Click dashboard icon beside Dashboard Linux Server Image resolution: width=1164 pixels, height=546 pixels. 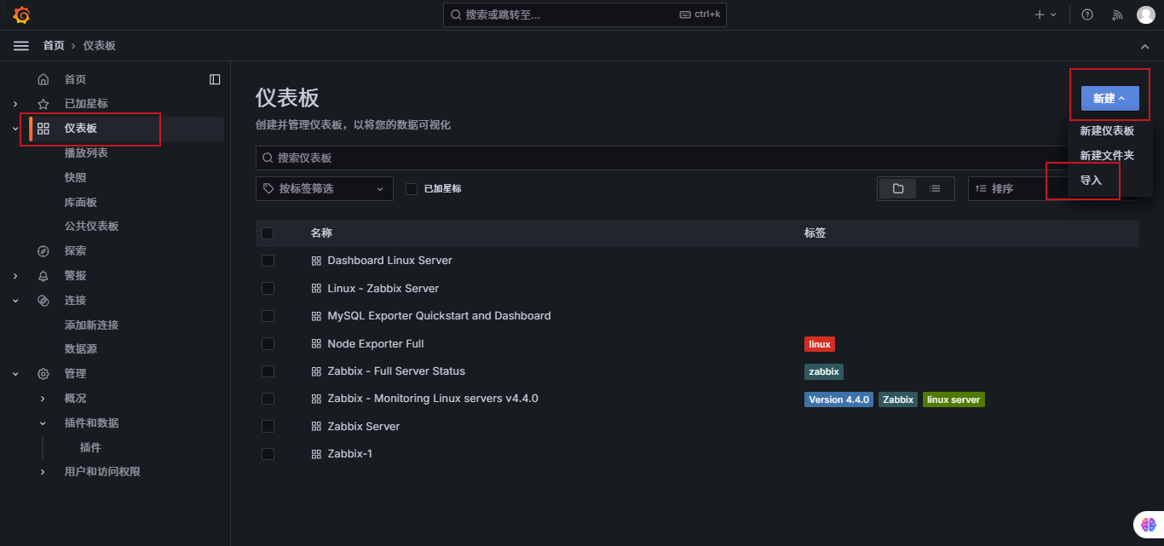[316, 261]
